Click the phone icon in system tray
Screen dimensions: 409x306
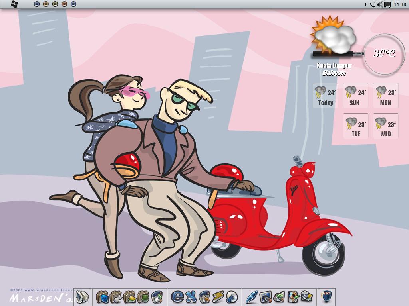pos(372,5)
